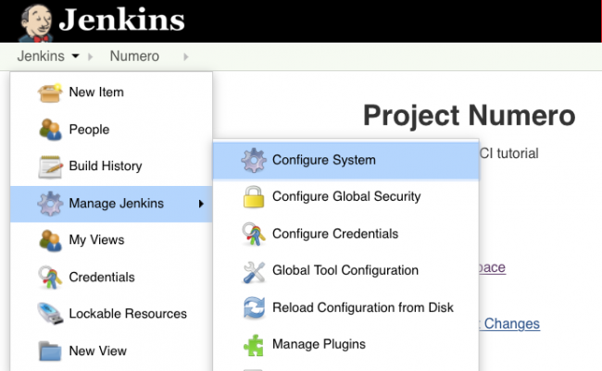
Task: Click the New Item box icon
Action: tap(50, 93)
